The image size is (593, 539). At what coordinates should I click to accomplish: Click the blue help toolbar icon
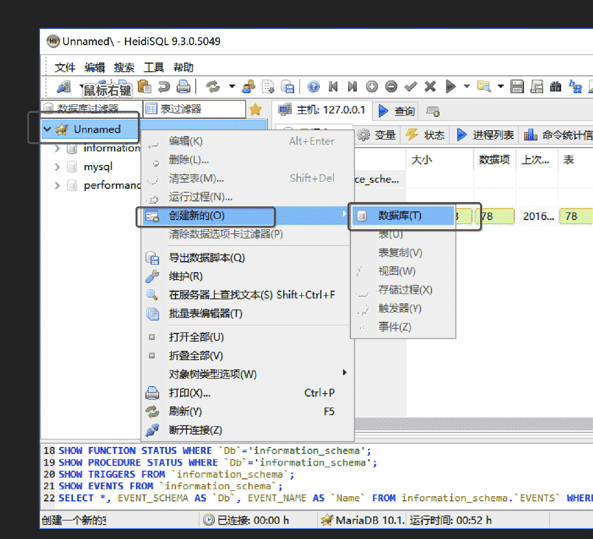click(313, 87)
